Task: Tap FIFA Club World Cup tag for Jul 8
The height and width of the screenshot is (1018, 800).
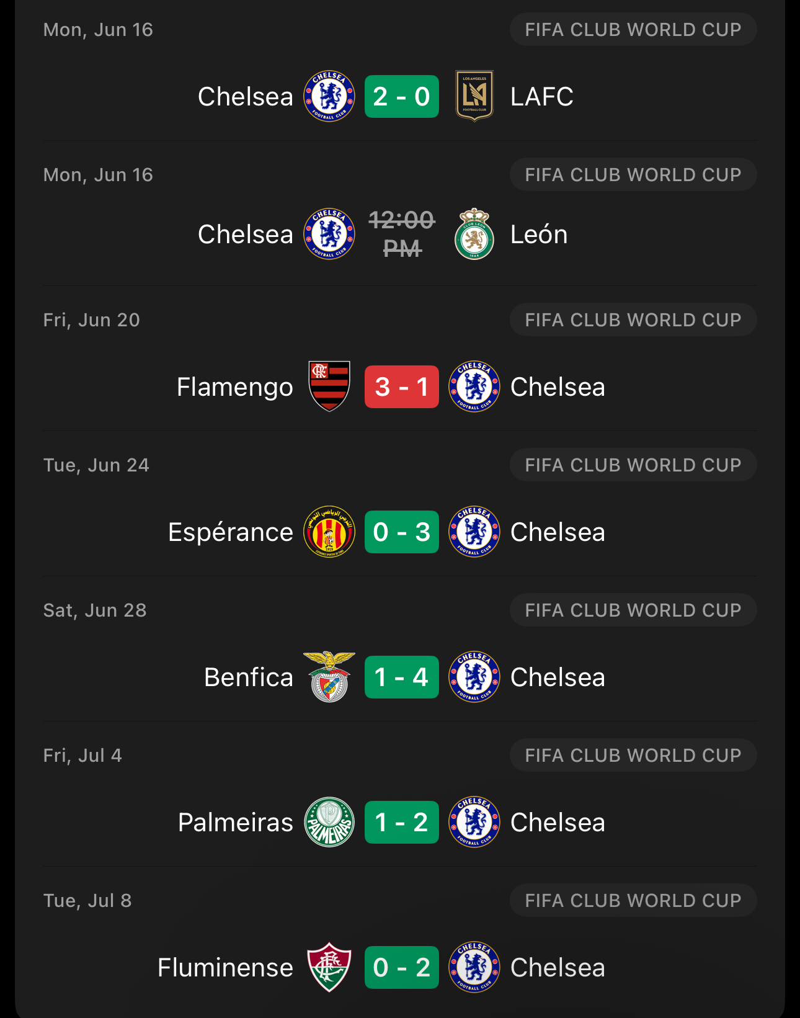Action: (633, 901)
